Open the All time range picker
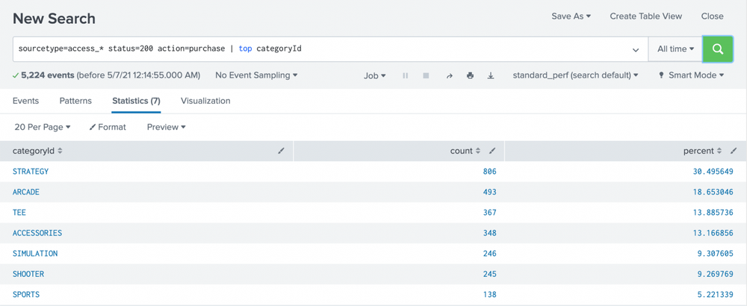Viewport: 747px width, 306px height. click(675, 49)
